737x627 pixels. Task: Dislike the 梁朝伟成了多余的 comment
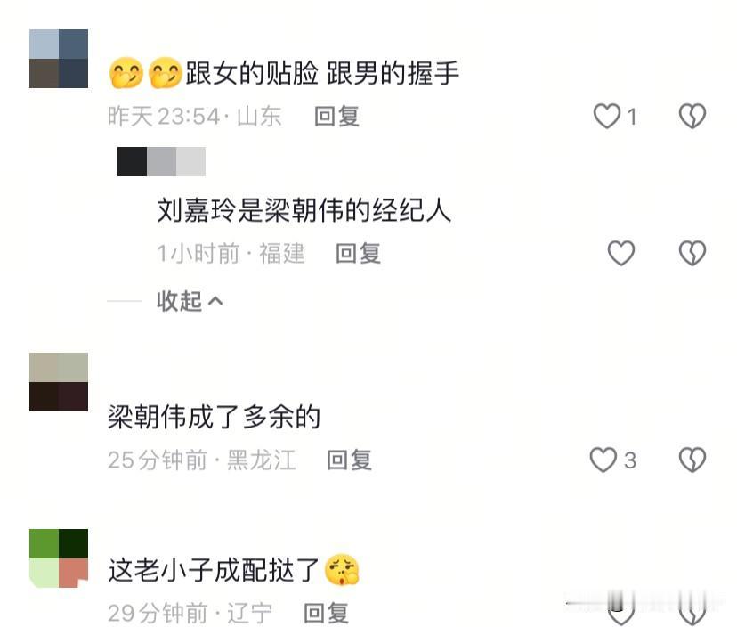tap(692, 460)
